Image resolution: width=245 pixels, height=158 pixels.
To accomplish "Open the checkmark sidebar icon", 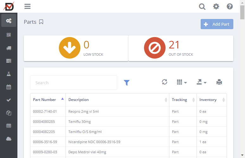I will click(x=9, y=100).
